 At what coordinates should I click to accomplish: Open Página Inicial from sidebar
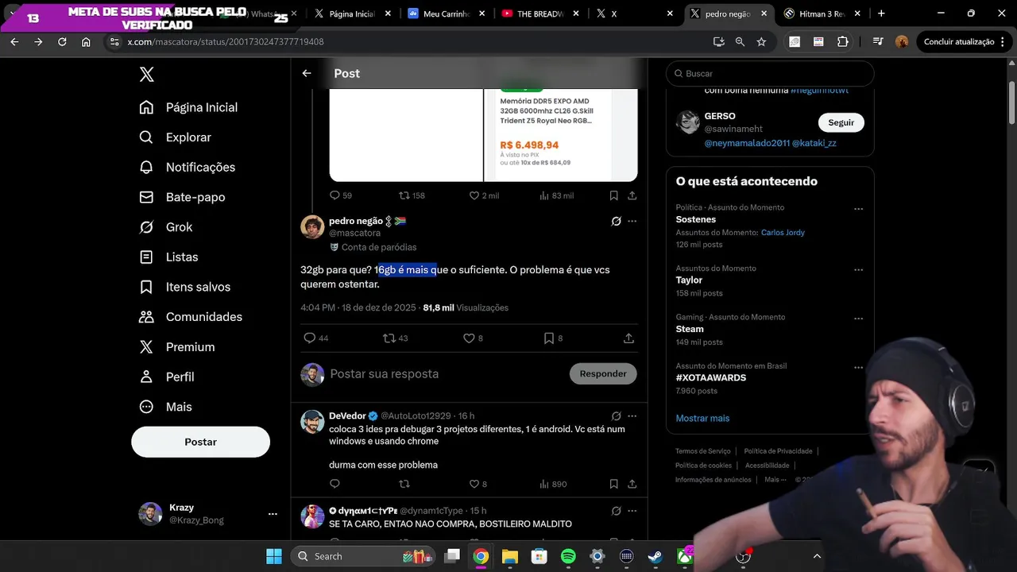click(x=188, y=107)
